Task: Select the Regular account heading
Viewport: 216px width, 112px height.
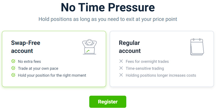Action: [x=129, y=47]
